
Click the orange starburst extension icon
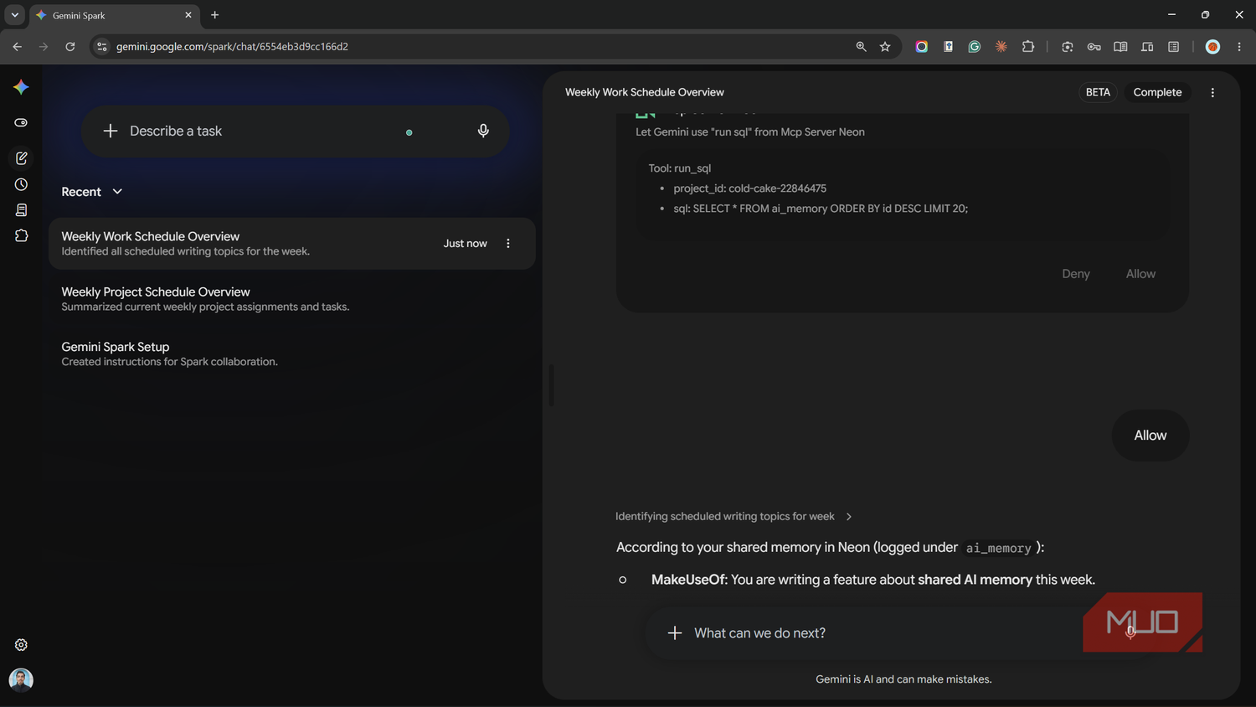pos(1001,47)
